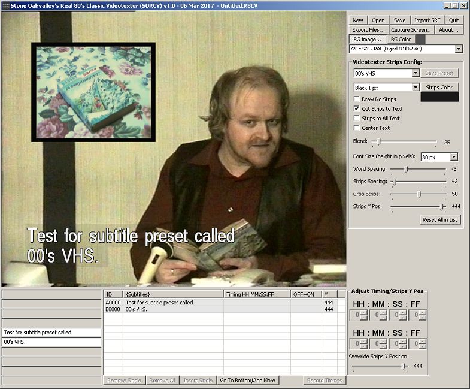
Task: Expand the 00's VHS preset dropdown
Action: pos(415,73)
